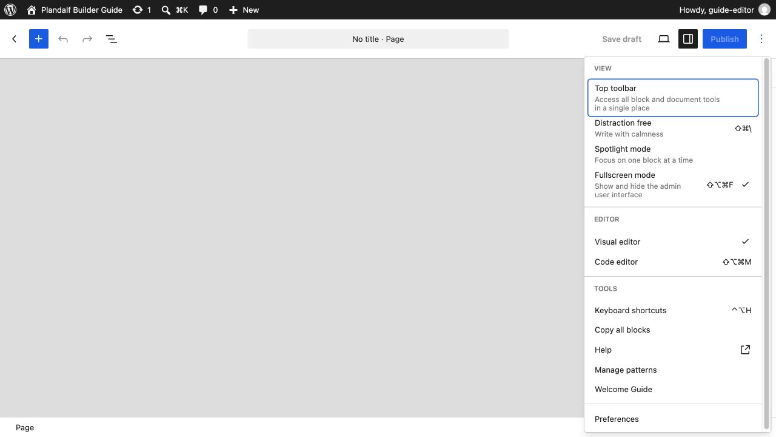Select Visual editor
The width and height of the screenshot is (776, 437).
(x=673, y=242)
